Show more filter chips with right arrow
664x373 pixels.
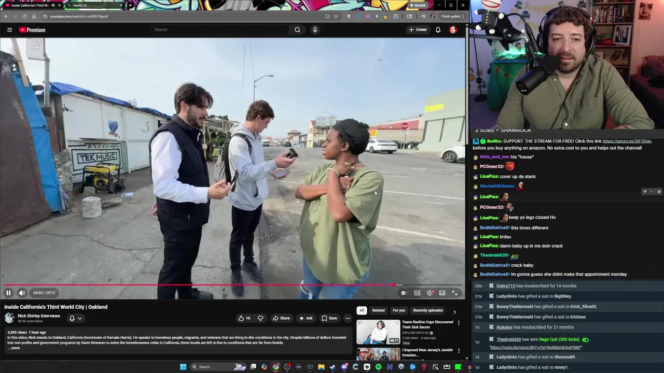pyautogui.click(x=454, y=311)
